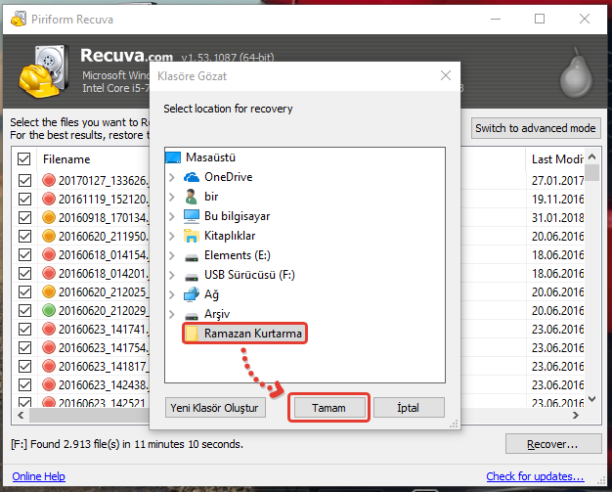The width and height of the screenshot is (612, 492).
Task: Expand the OneDrive tree node
Action: 172,177
